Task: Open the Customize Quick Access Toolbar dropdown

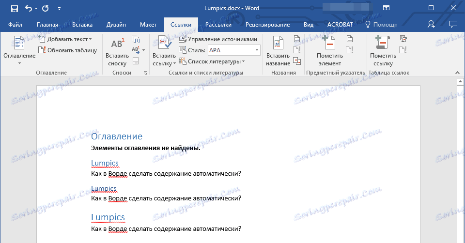Action: [x=59, y=9]
